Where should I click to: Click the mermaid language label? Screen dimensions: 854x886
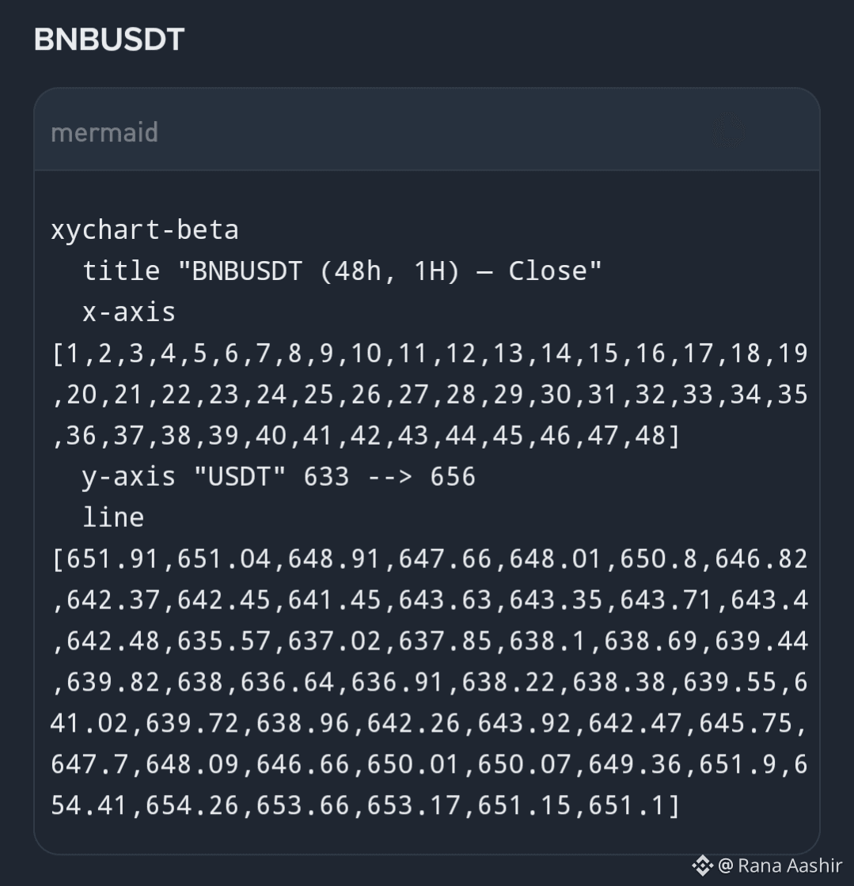pos(104,133)
